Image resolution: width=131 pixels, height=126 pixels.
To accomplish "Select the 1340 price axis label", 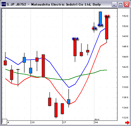I will coord(125,108).
